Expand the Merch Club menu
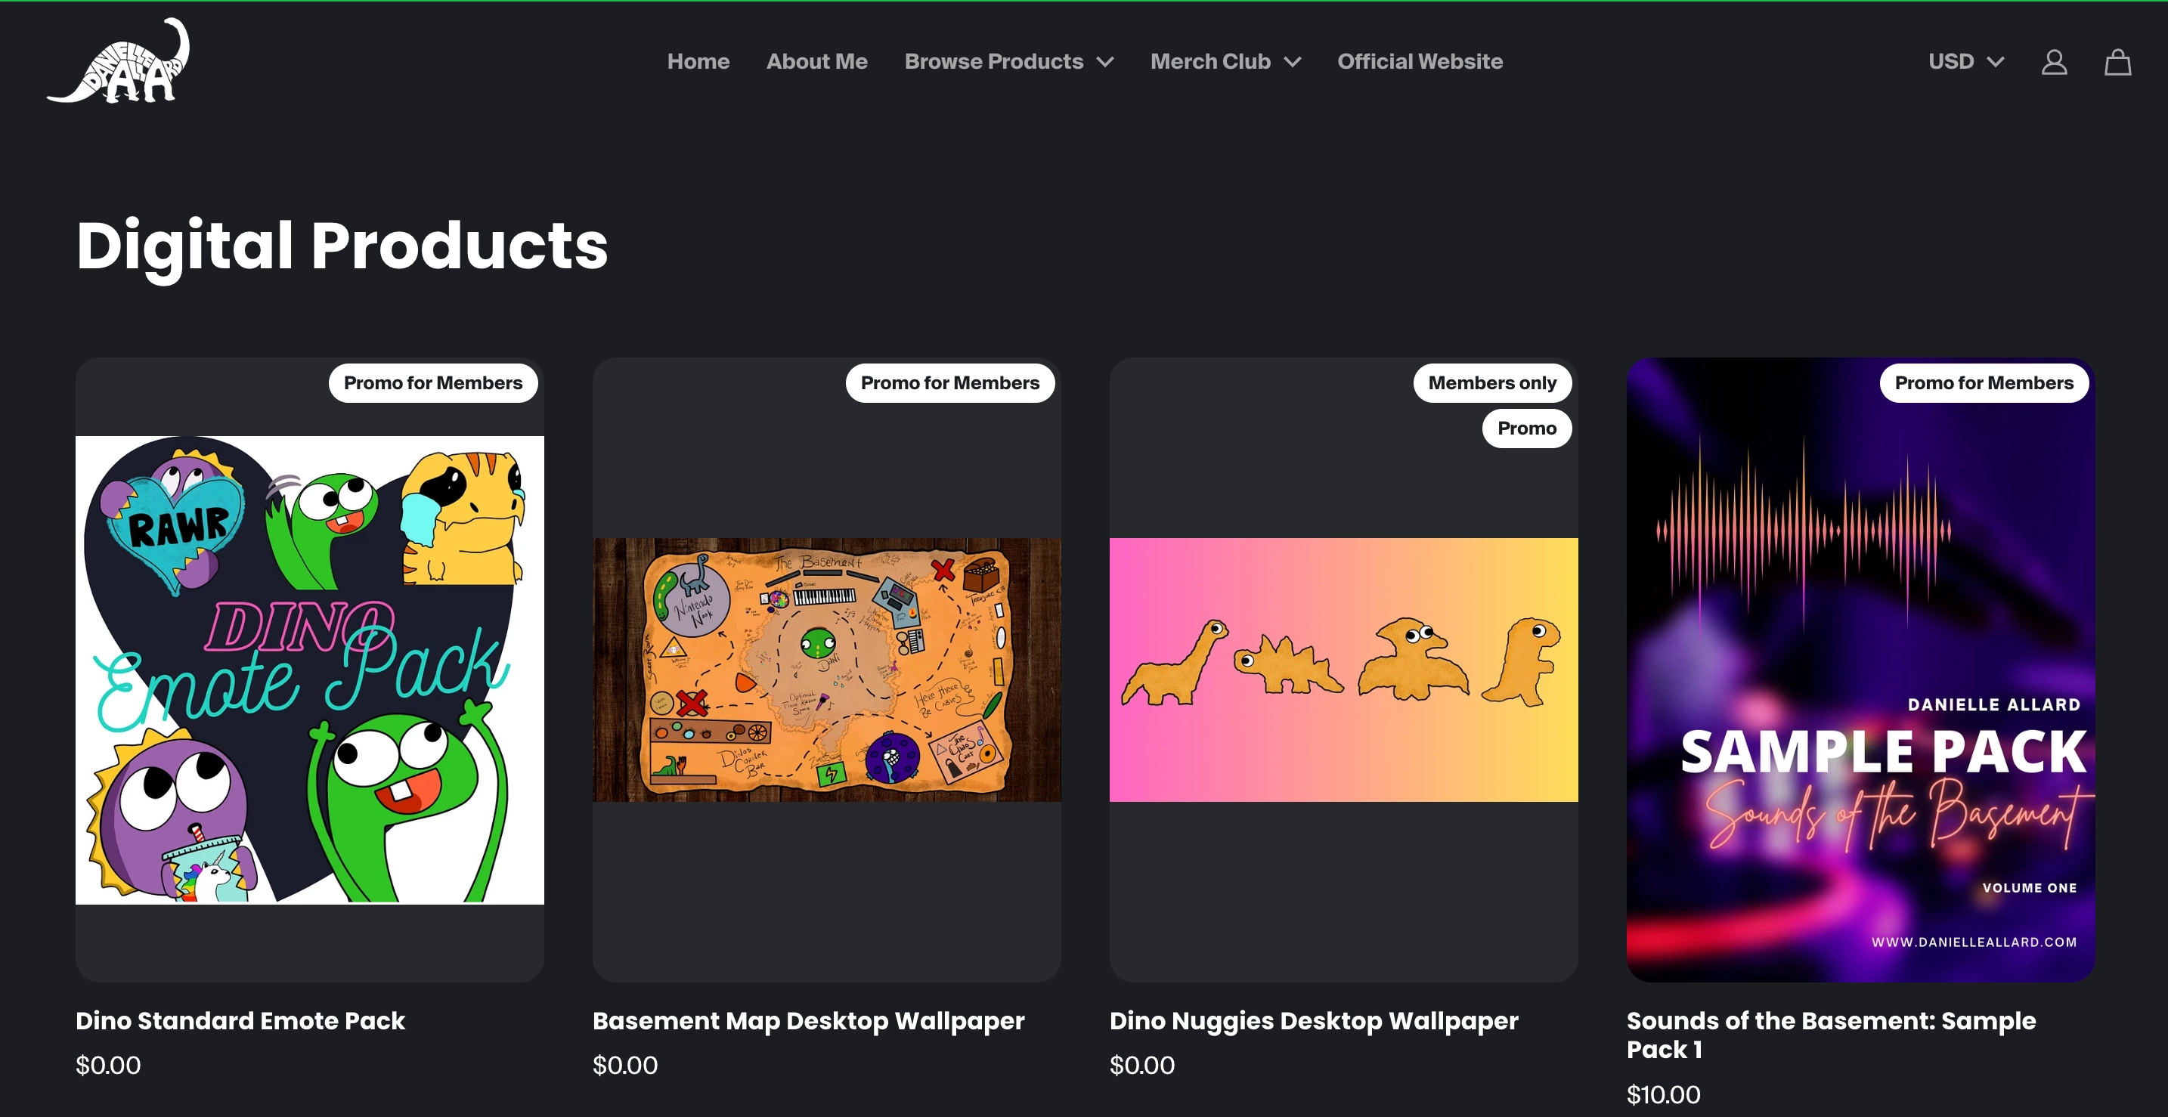Screen dimensions: 2168x1117 pyautogui.click(x=1225, y=61)
